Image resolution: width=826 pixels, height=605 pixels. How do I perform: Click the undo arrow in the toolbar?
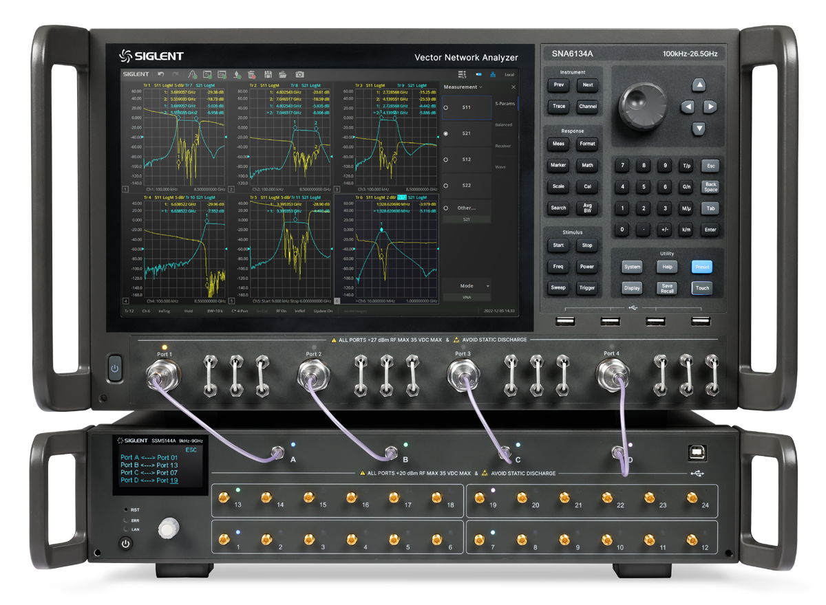pyautogui.click(x=160, y=74)
